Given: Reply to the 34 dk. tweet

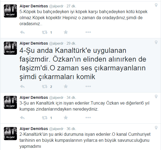Looking at the screenshot, I should (x=22, y=118).
